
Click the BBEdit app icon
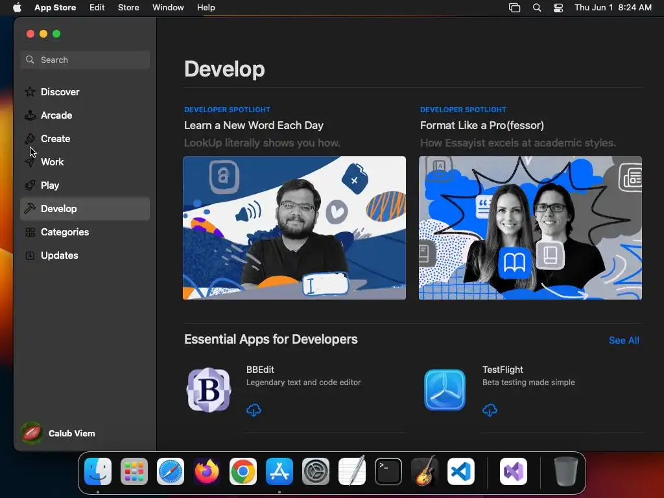tap(209, 390)
